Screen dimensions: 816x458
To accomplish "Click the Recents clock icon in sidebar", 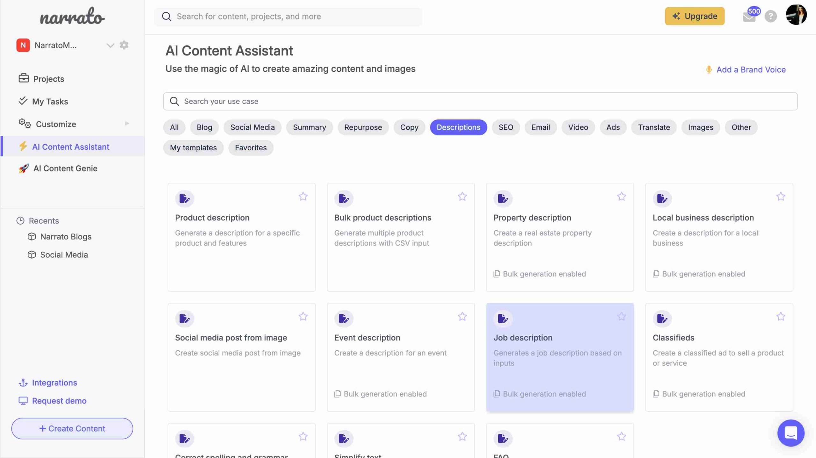I will click(19, 220).
